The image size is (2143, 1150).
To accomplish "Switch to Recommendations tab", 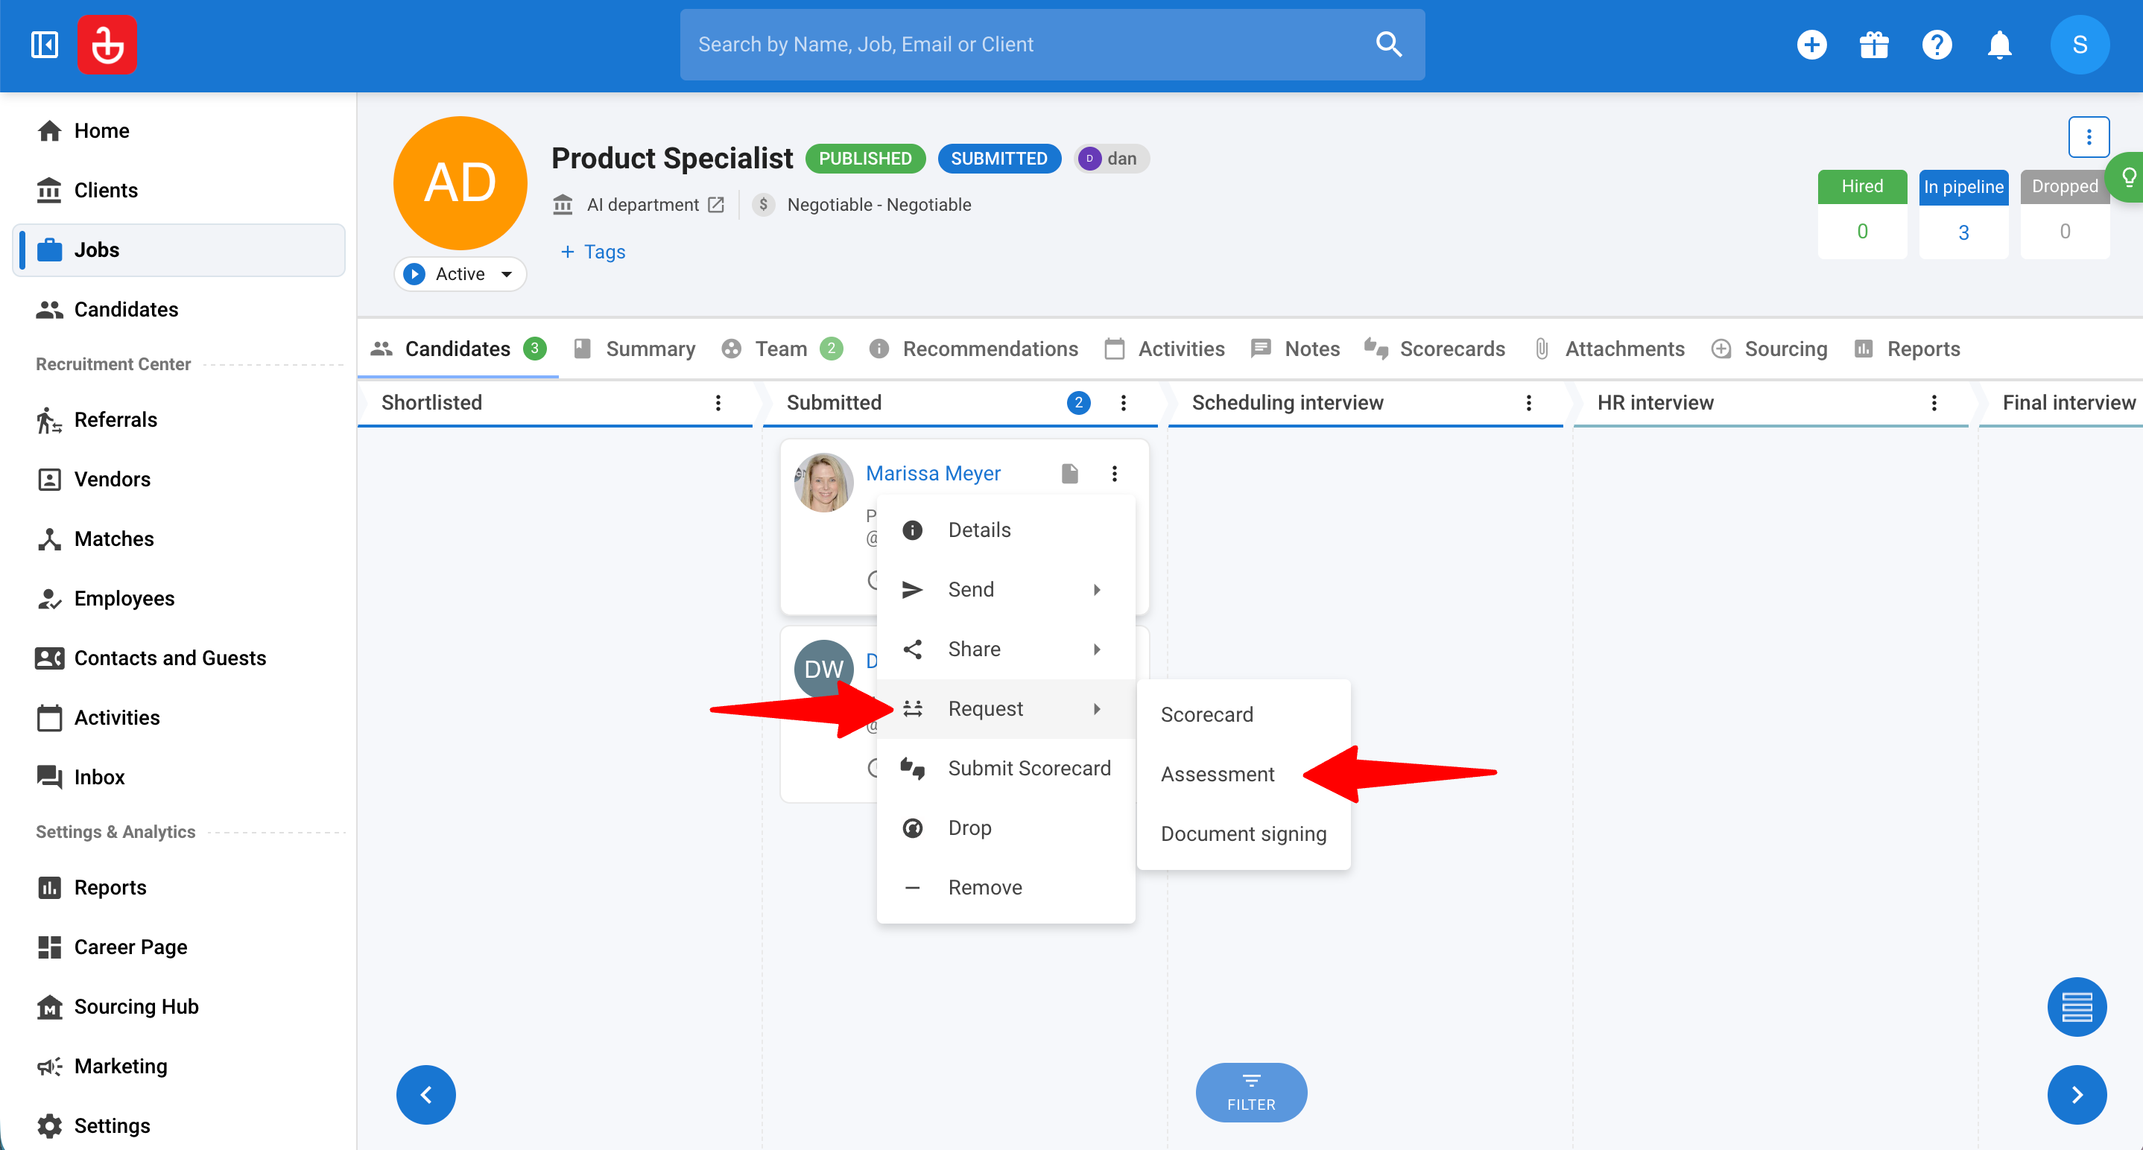I will point(972,349).
